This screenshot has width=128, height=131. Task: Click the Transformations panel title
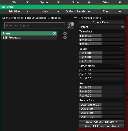pyautogui.click(x=90, y=18)
